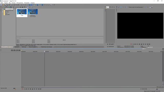Open the Файл menu
Image resolution: width=164 pixels, height=92 pixels.
[x=2, y=3]
